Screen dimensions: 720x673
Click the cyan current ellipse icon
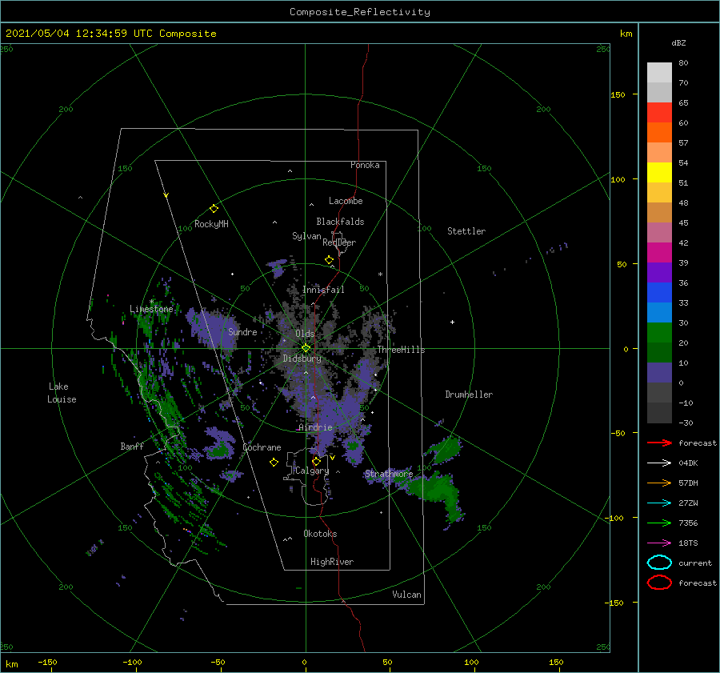click(659, 563)
